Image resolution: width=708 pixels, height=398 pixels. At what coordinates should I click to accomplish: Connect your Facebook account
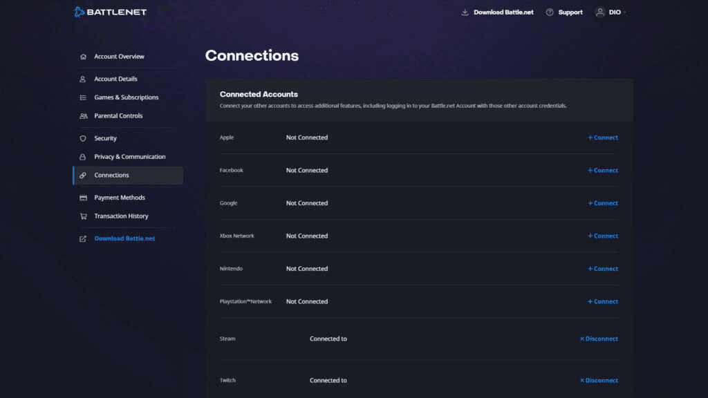[x=602, y=170]
